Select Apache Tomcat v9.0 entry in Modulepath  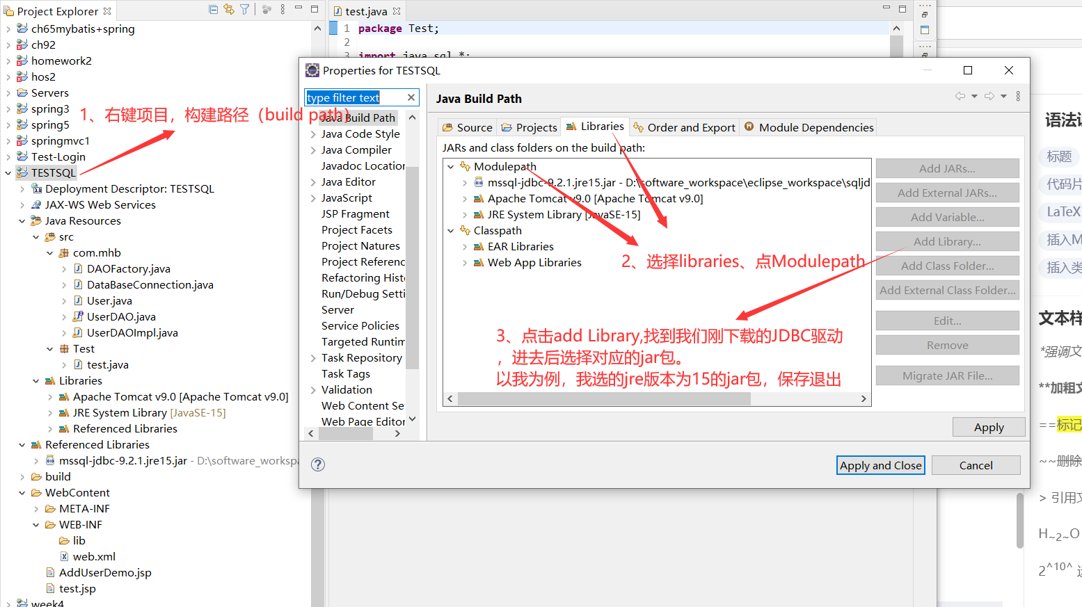click(x=595, y=199)
